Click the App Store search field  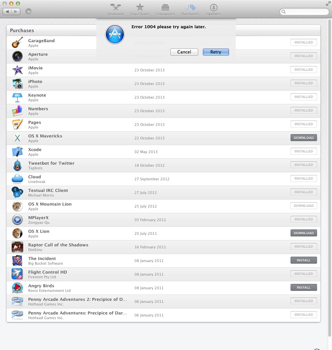tap(304, 12)
